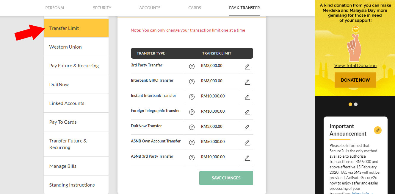The height and width of the screenshot is (194, 395).
Task: Open the help icon for DuitNow Transfer
Action: [x=192, y=127]
